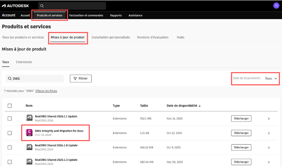Switch to the Extensions sub-tab
This screenshot has height=167, width=282.
(x=24, y=62)
